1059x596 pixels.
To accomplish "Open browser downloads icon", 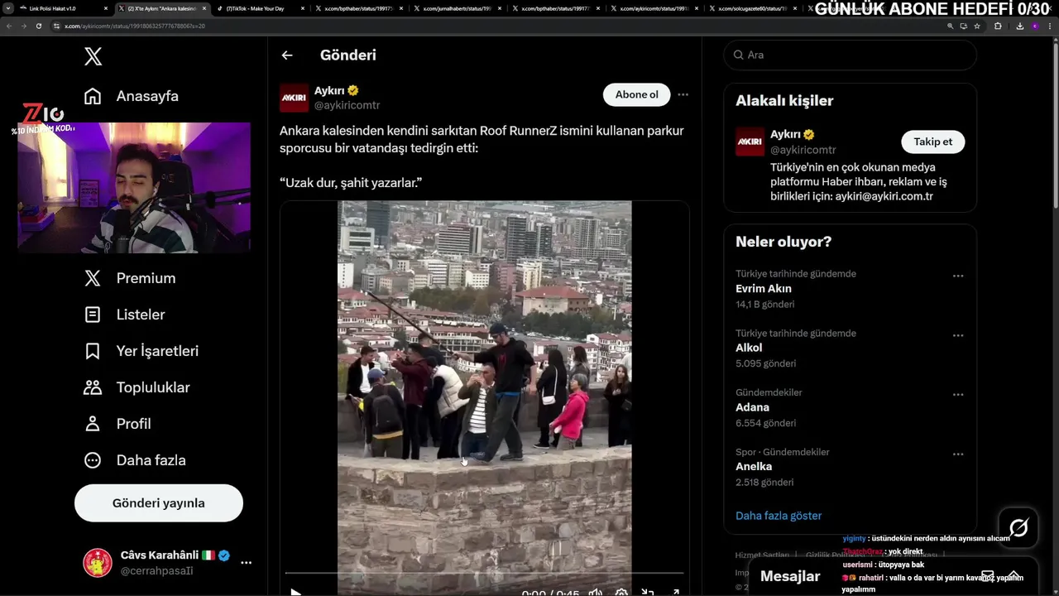I will click(1019, 26).
